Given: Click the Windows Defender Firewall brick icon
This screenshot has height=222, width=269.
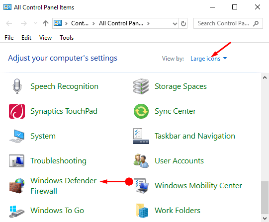Looking at the screenshot, I should 17,186.
